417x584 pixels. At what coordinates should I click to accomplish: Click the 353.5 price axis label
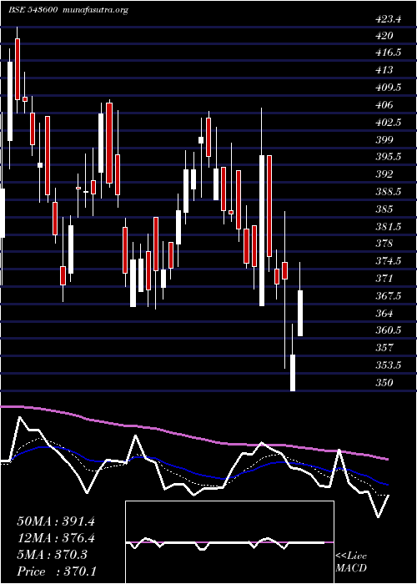[389, 365]
